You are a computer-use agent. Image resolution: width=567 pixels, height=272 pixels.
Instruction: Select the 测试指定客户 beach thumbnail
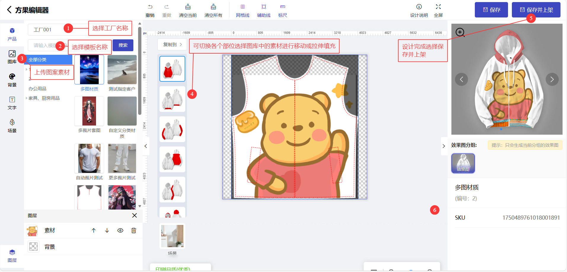122,70
